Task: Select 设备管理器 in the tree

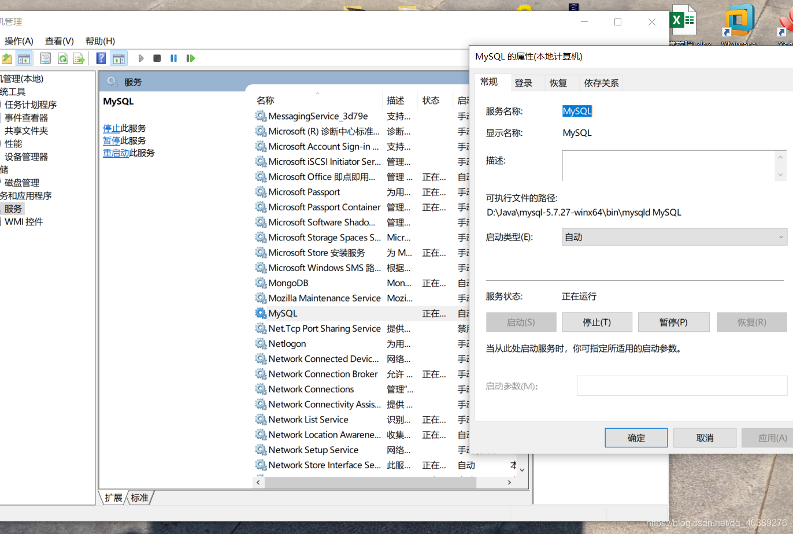Action: click(27, 157)
